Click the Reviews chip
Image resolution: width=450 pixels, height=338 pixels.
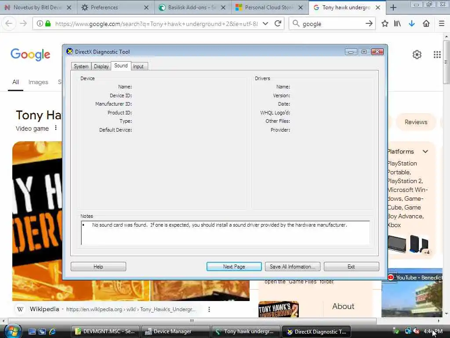pyautogui.click(x=416, y=122)
